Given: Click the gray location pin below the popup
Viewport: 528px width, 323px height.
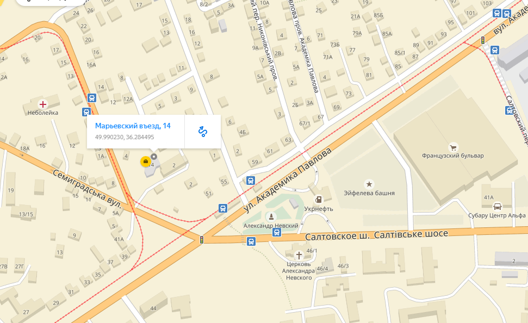Looking at the screenshot, I should pos(154,156).
